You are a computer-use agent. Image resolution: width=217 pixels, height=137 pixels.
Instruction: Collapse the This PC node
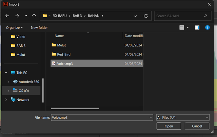[6, 73]
